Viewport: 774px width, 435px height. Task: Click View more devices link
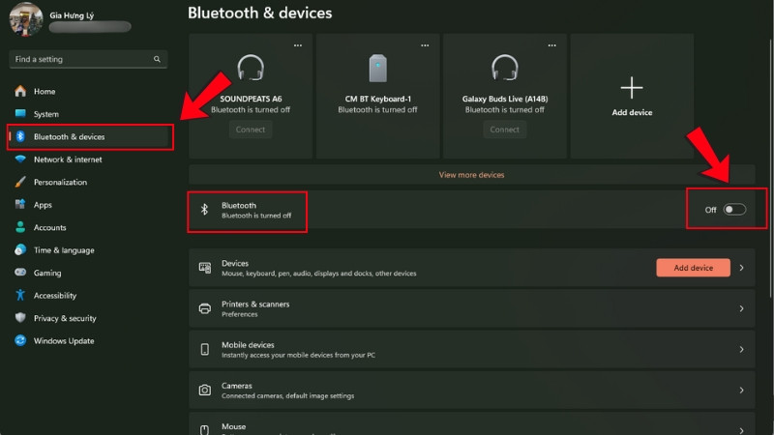471,175
